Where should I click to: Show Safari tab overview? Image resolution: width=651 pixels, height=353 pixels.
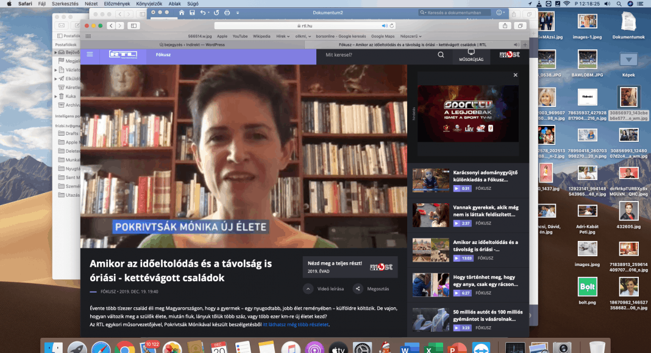coord(520,26)
